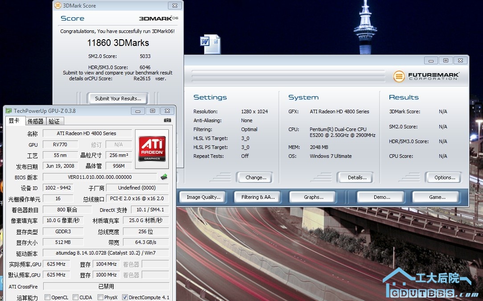
Task: Click the Change... settings button
Action: [x=256, y=177]
